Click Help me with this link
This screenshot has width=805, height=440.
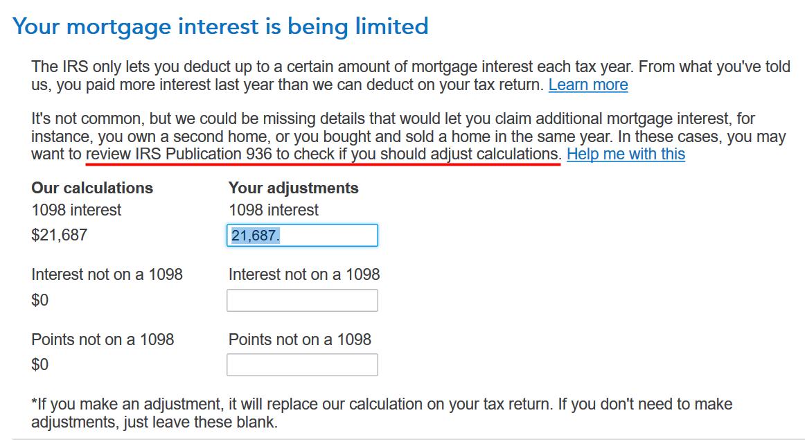pyautogui.click(x=624, y=154)
